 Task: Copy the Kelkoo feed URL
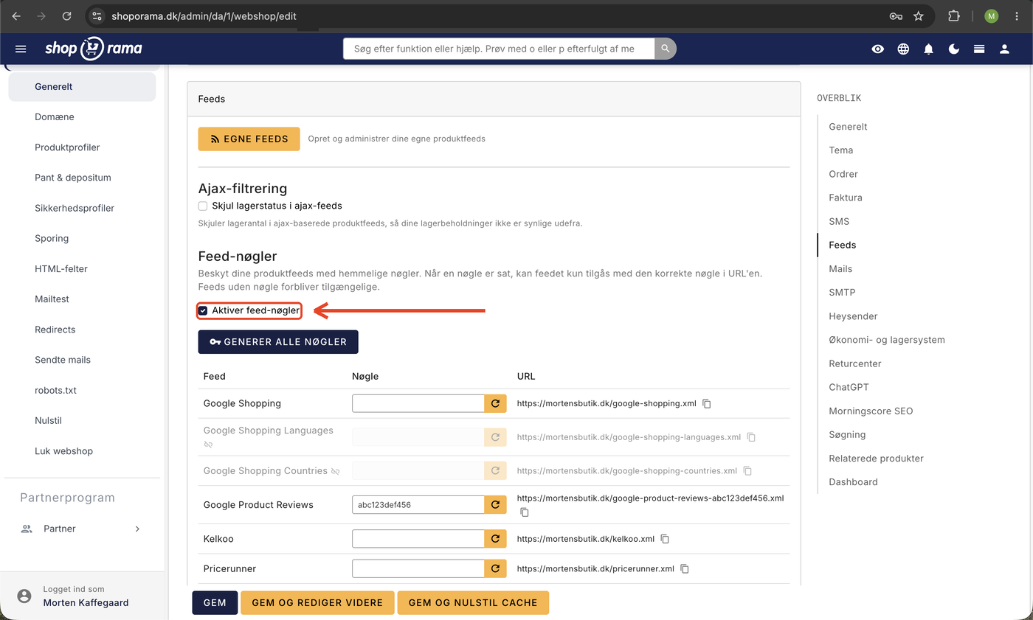point(665,539)
